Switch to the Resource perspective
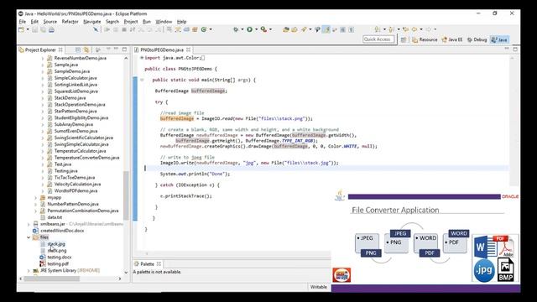The image size is (537, 302). pyautogui.click(x=425, y=39)
